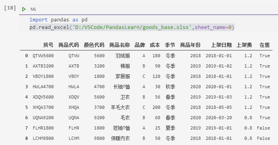278x145 pixels.
Task: Click the 上架日期 column header
Action: coord(221,45)
